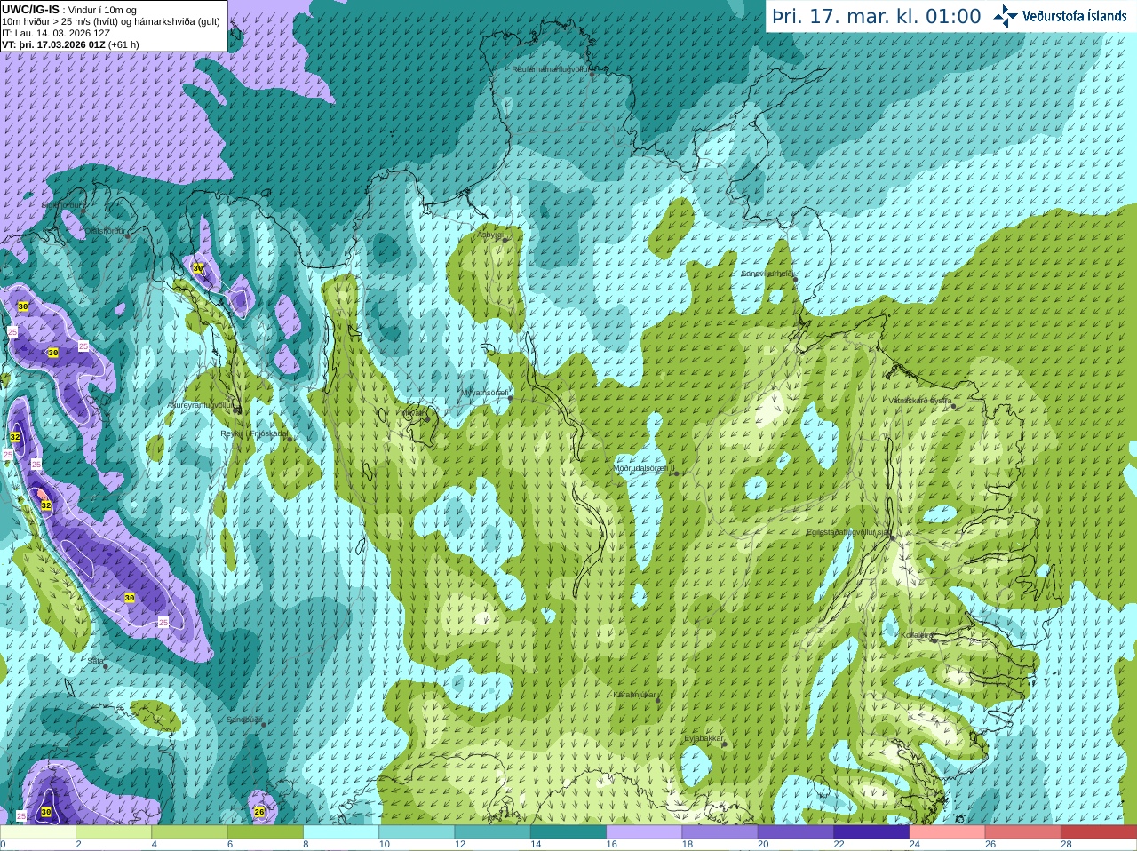Image resolution: width=1137 pixels, height=851 pixels.
Task: Click the dark red legend swatch above 28
Action: pyautogui.click(x=1099, y=832)
